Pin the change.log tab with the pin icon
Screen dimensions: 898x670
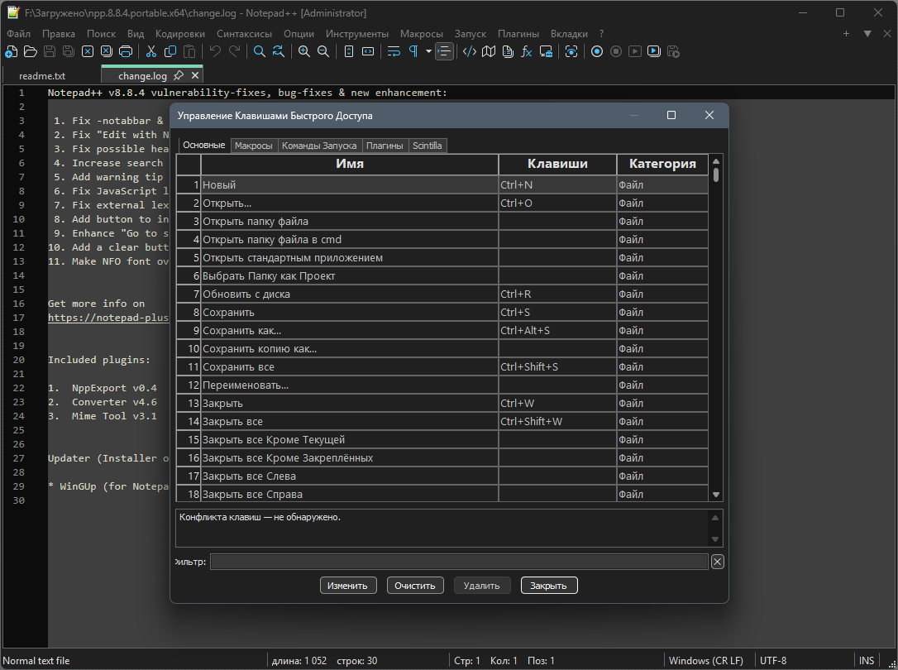(x=179, y=75)
